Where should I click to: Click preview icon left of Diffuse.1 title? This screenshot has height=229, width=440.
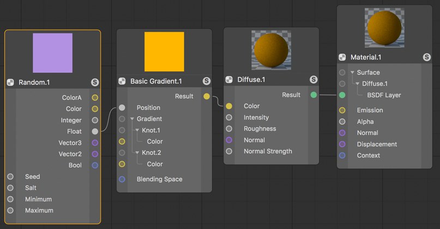[229, 79]
